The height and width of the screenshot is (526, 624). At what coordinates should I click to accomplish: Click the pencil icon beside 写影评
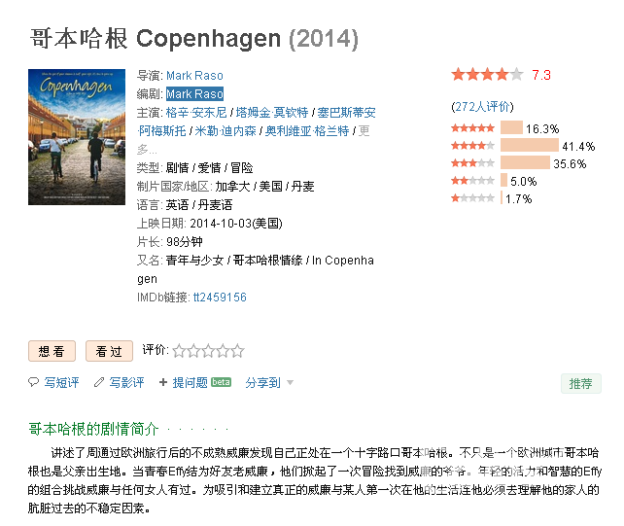click(99, 382)
